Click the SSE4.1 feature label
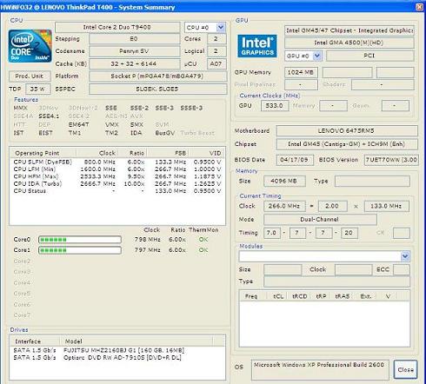426x384 pixels. (49, 116)
